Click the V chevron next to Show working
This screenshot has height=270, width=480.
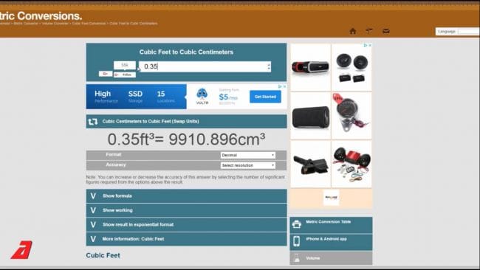point(93,210)
